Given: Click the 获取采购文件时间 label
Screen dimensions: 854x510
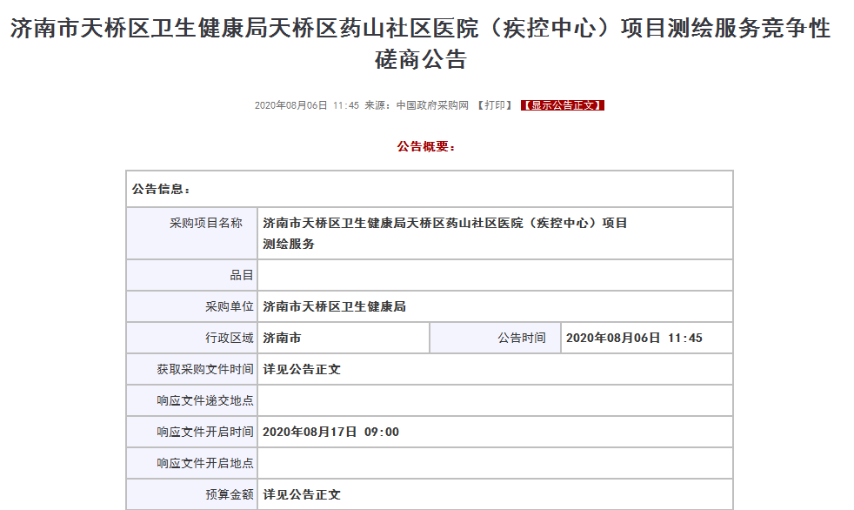Looking at the screenshot, I should pyautogui.click(x=205, y=369).
